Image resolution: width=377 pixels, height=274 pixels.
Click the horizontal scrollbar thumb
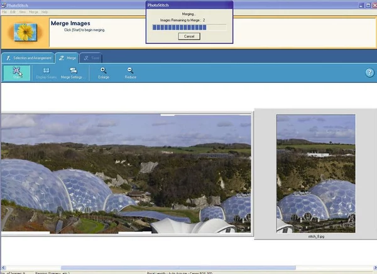(178, 268)
